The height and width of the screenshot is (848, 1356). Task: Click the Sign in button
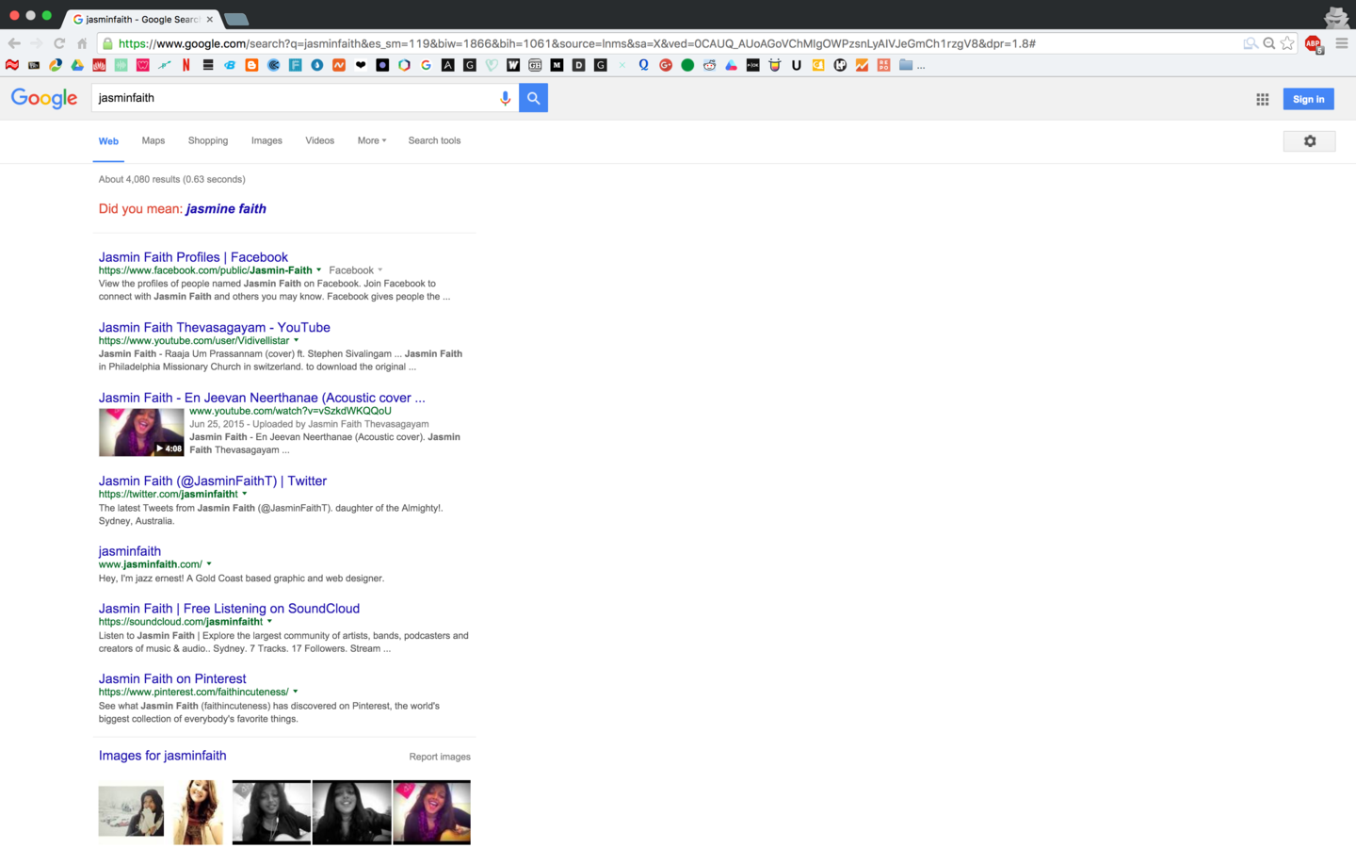coord(1308,99)
